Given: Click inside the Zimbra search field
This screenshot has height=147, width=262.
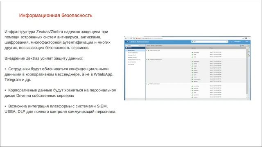Looking at the screenshot, I should coord(210,42).
